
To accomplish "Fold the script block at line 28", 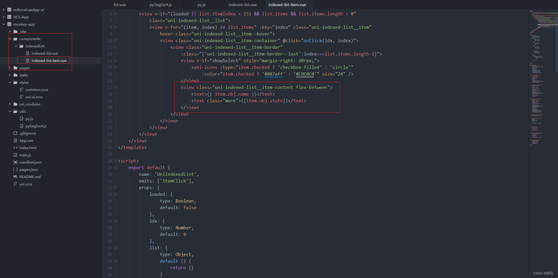I will [116, 161].
